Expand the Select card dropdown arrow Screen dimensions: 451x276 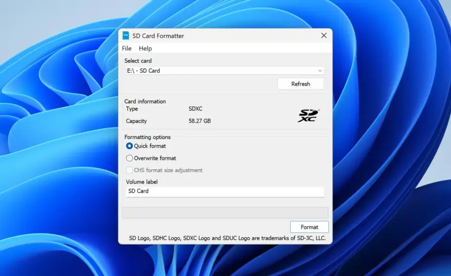point(320,71)
